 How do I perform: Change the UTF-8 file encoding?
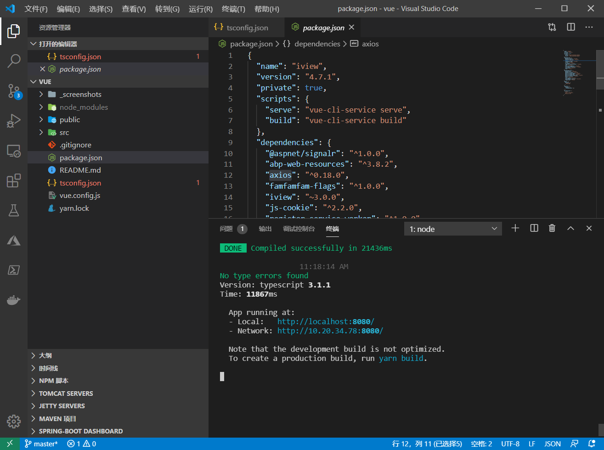click(510, 444)
